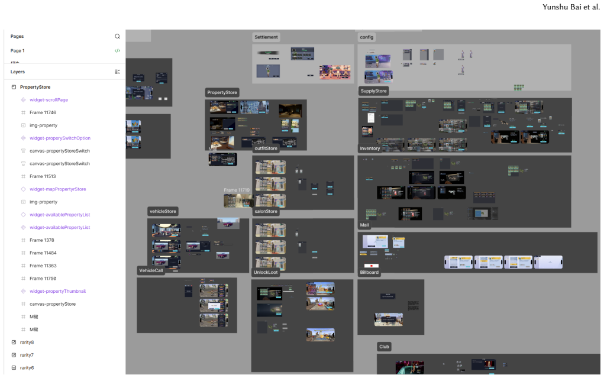Click the Mail frame label

click(364, 225)
